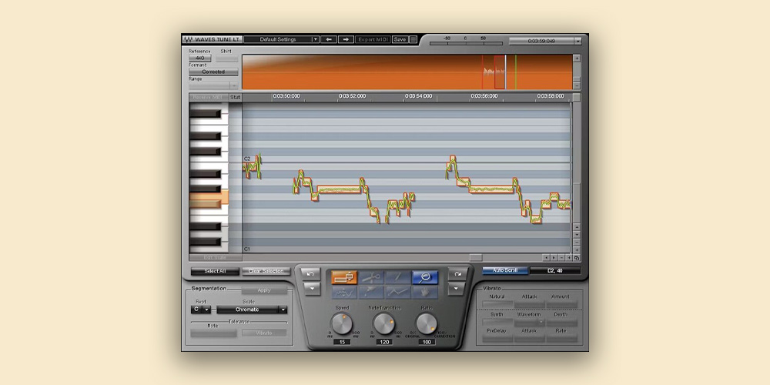Select the Glue tool below scissors
The width and height of the screenshot is (770, 385).
click(371, 292)
